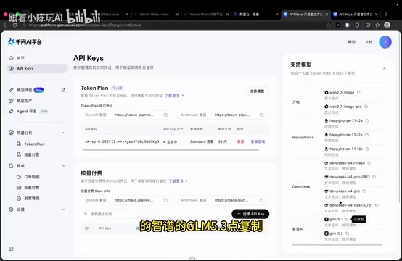Screen dimensions: 402x261
Task: Click the 创建 API Key button
Action: pos(250,214)
